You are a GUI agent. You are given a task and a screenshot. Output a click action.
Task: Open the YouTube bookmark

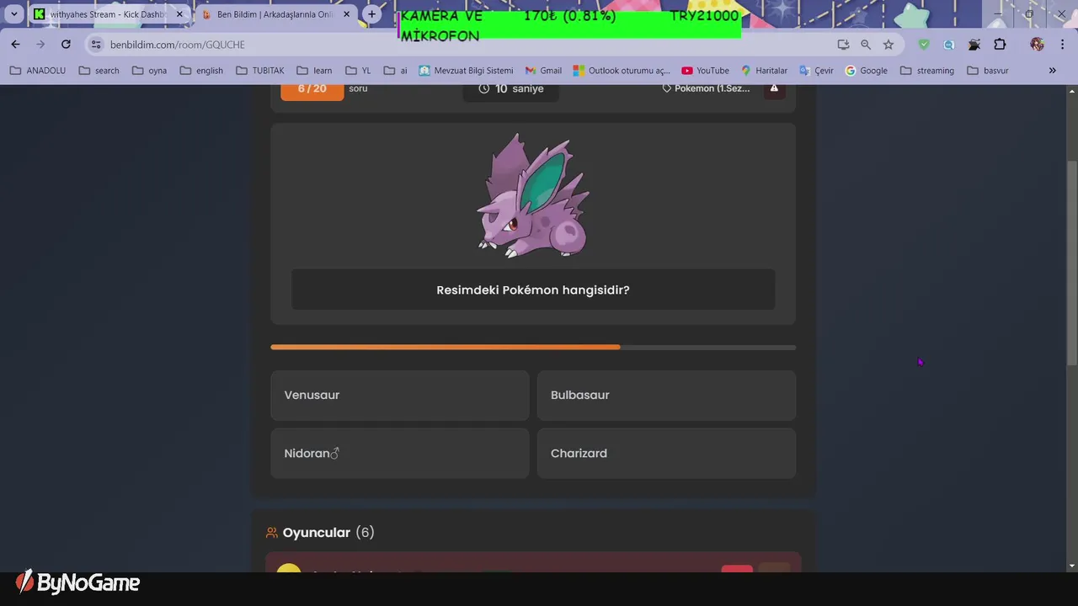click(x=706, y=71)
